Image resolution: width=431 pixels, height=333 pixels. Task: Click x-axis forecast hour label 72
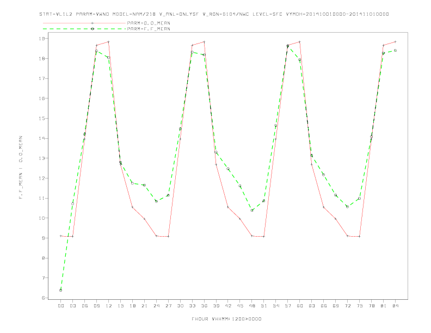click(x=347, y=306)
